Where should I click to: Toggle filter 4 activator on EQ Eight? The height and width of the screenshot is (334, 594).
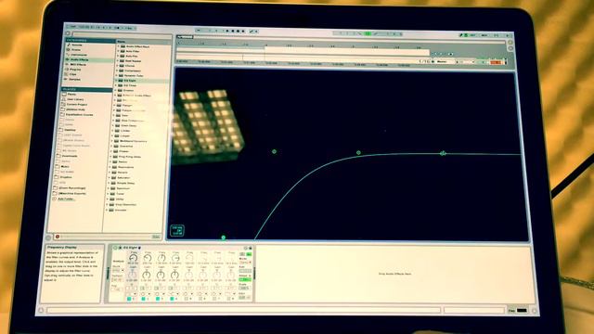click(x=172, y=299)
